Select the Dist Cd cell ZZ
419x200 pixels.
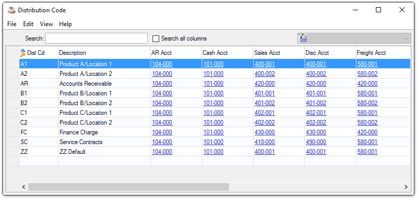39,152
